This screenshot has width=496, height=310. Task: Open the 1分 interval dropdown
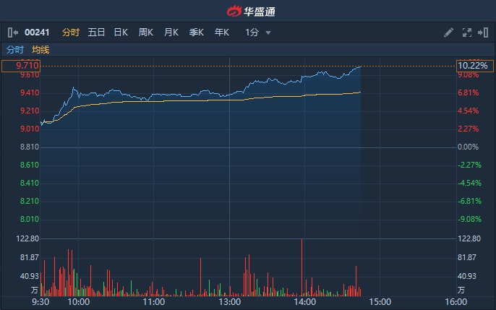(252, 33)
